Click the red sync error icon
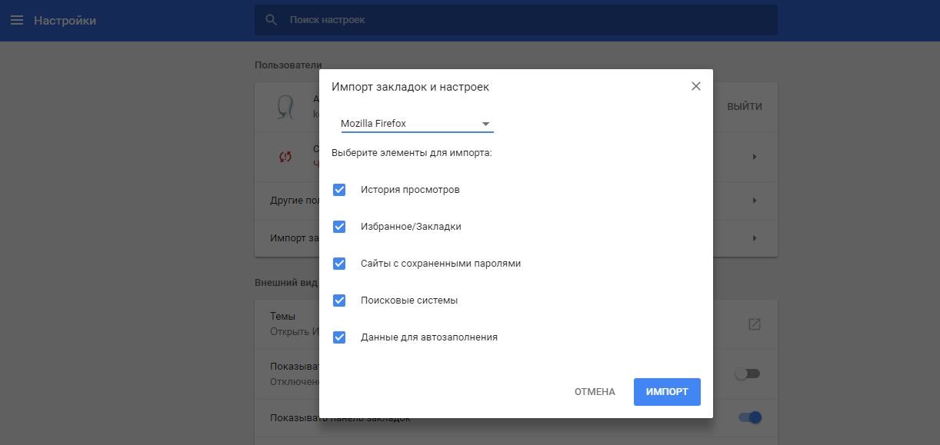The image size is (940, 445). pyautogui.click(x=285, y=157)
